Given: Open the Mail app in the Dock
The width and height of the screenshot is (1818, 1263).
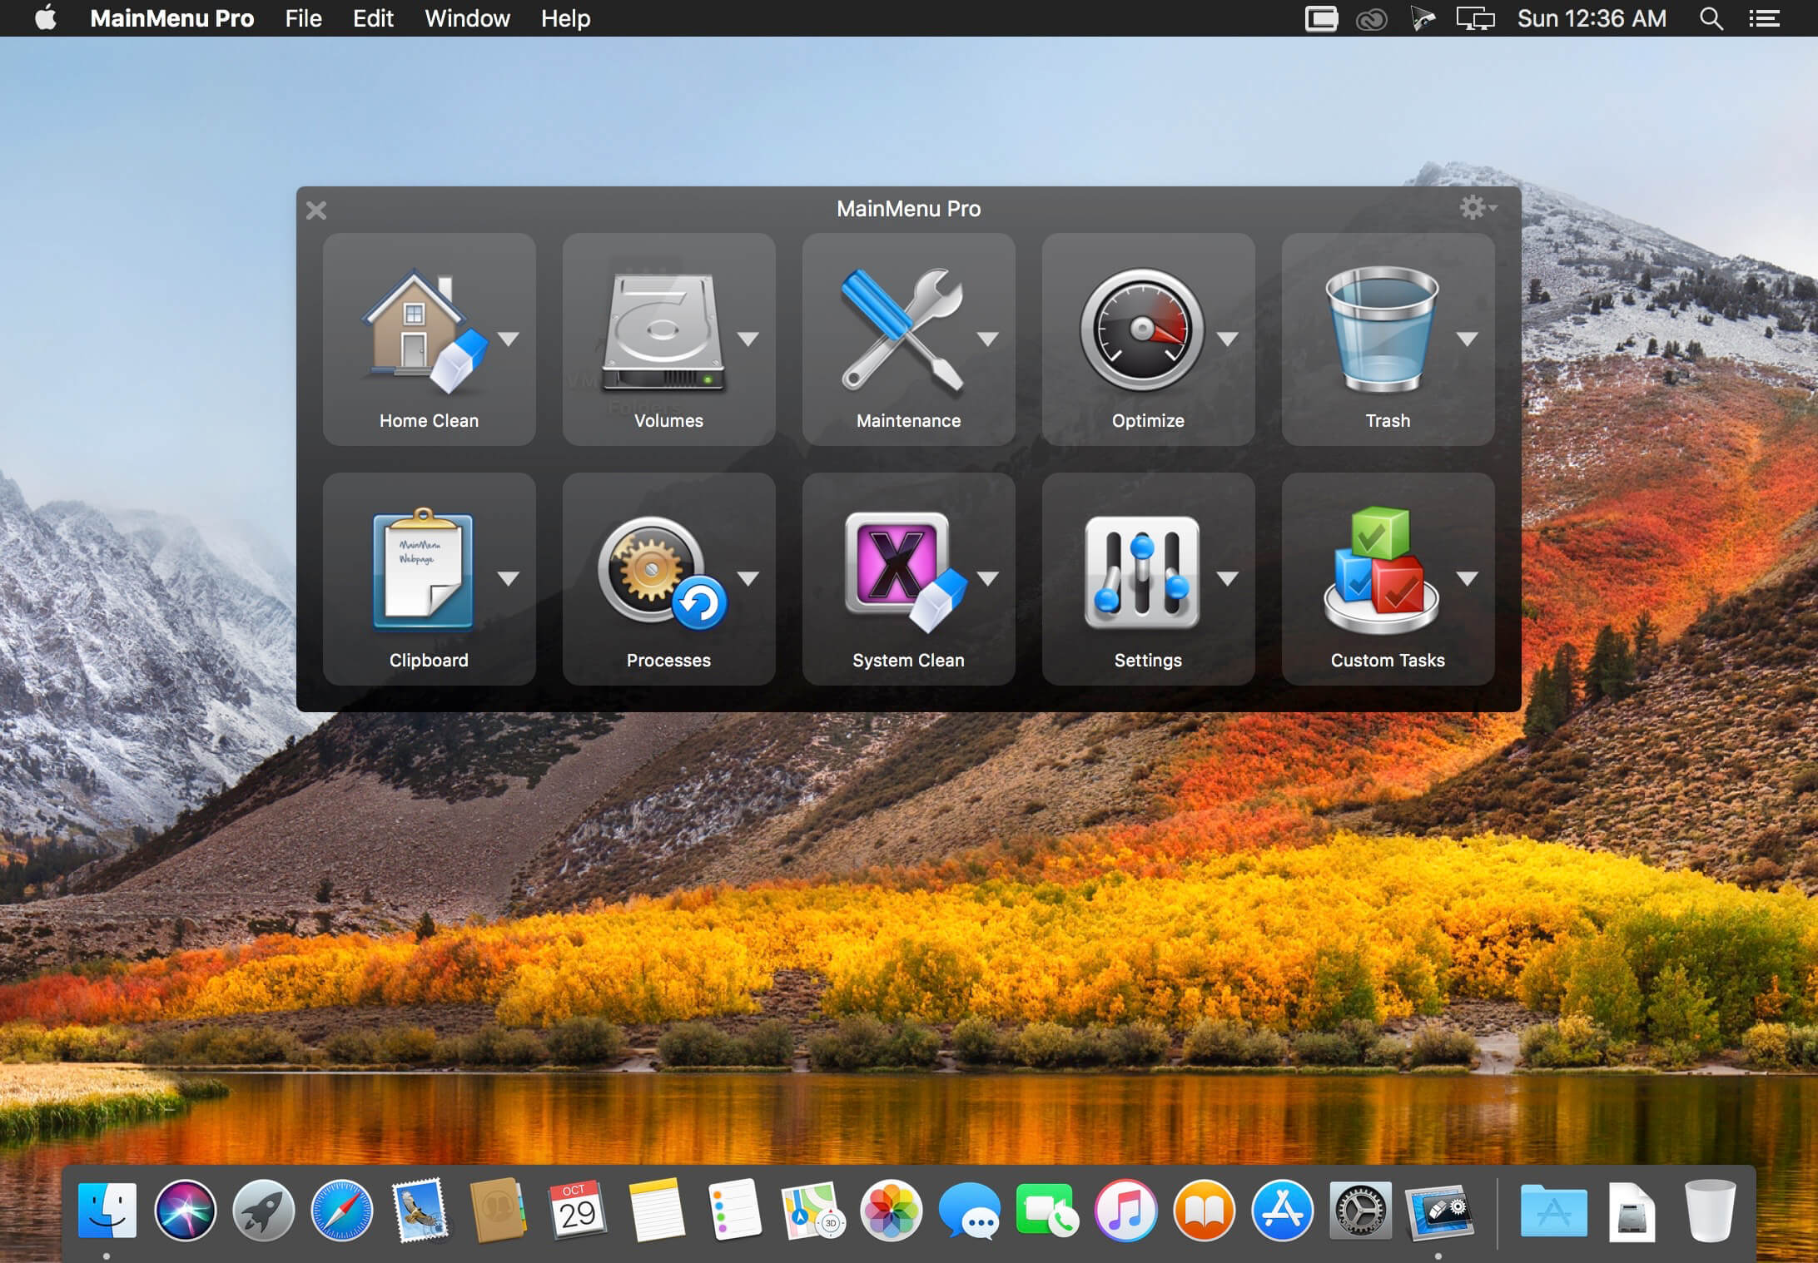Looking at the screenshot, I should 420,1210.
